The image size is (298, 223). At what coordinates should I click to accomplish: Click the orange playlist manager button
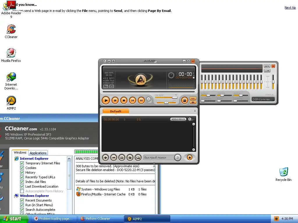[189, 157]
